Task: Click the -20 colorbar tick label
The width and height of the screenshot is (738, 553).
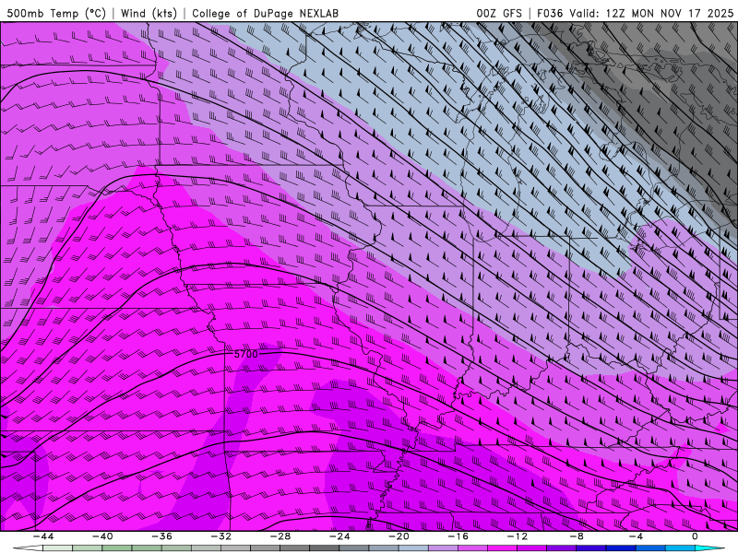Action: click(x=399, y=536)
